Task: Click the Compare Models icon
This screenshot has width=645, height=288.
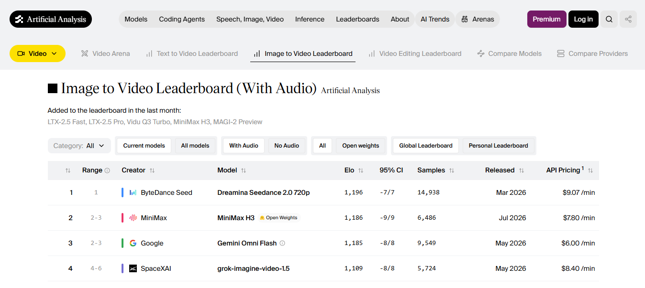Action: tap(481, 53)
